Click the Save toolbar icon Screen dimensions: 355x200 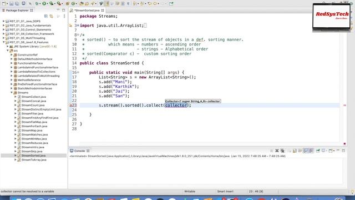11,3
